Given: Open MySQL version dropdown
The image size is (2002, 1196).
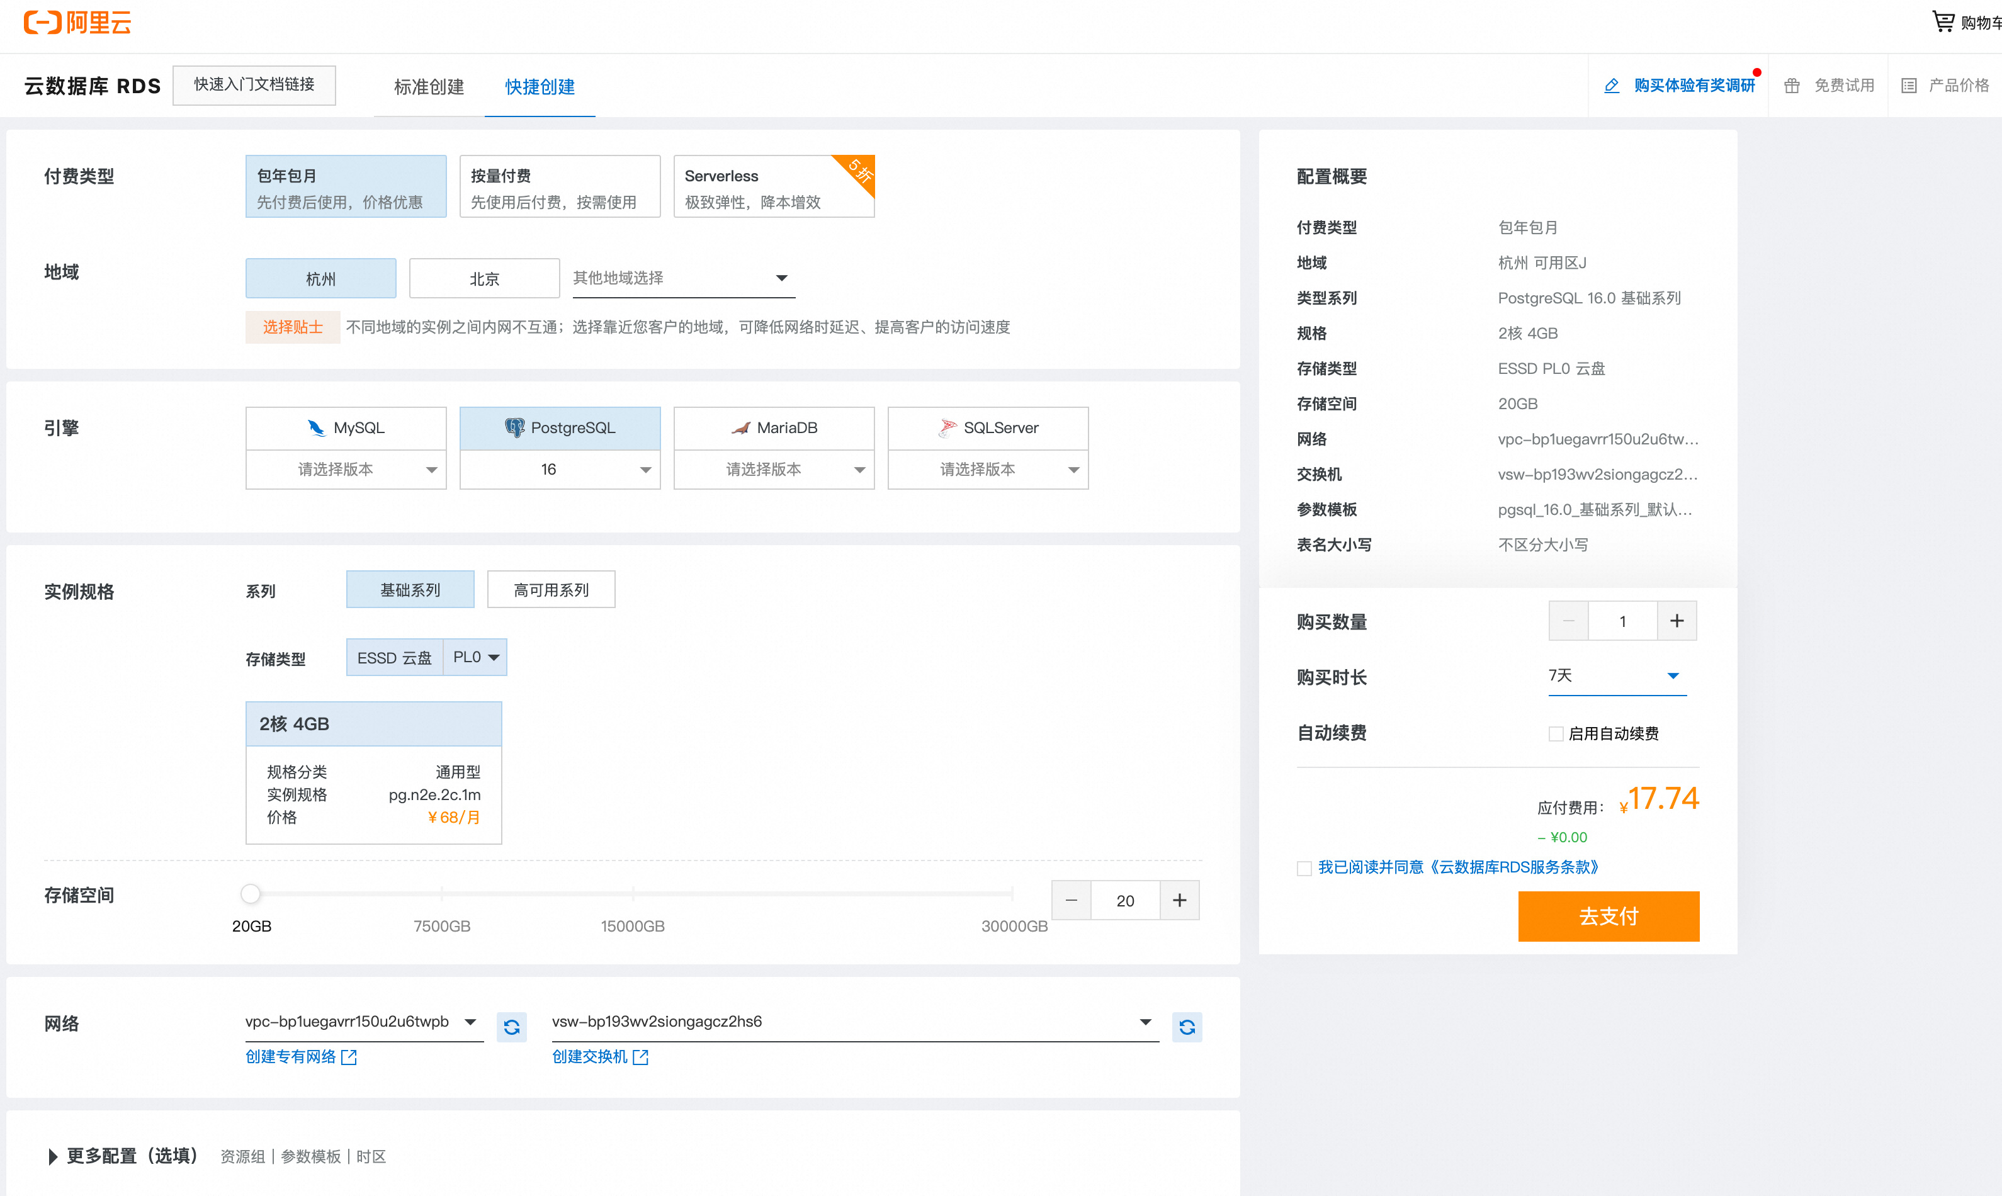Looking at the screenshot, I should pyautogui.click(x=346, y=469).
